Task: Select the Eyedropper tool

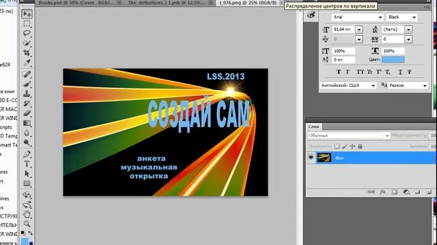Action: click(27, 63)
